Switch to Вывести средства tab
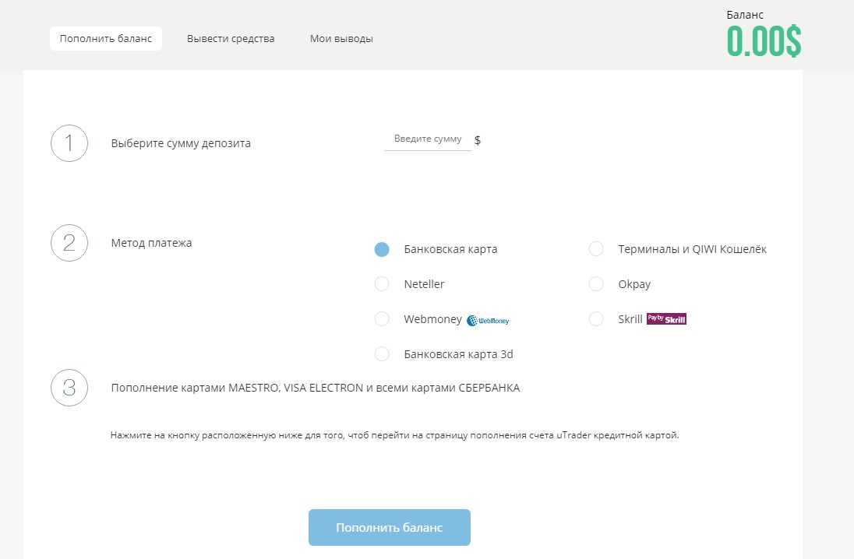The height and width of the screenshot is (559, 854). [231, 39]
